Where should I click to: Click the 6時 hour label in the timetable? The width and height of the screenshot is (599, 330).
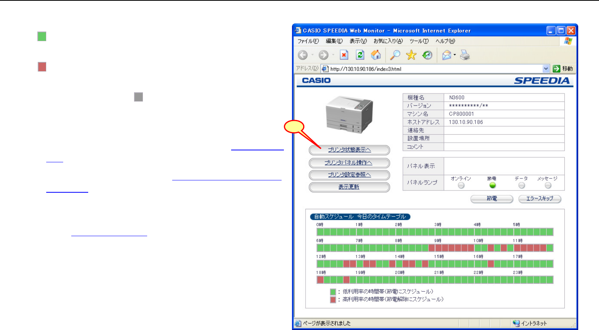tap(320, 241)
